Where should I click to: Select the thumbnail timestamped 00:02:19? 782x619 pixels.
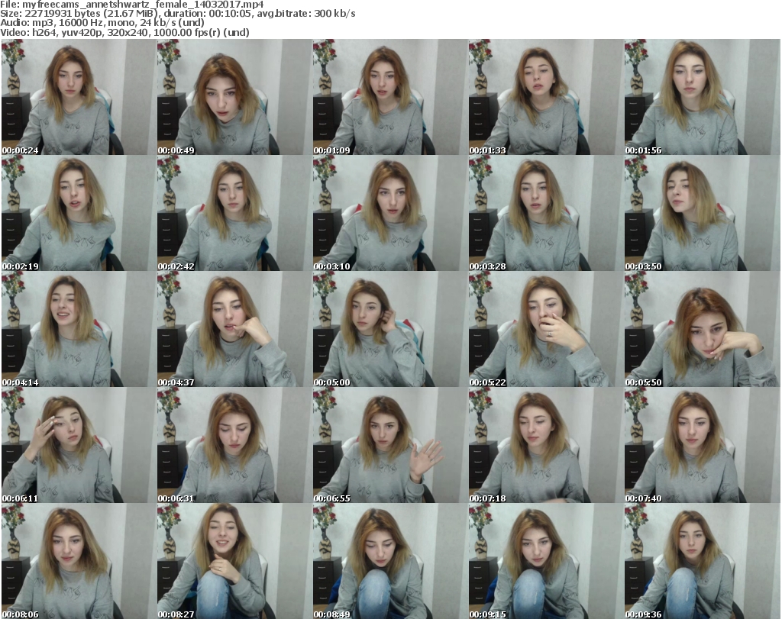(x=79, y=213)
